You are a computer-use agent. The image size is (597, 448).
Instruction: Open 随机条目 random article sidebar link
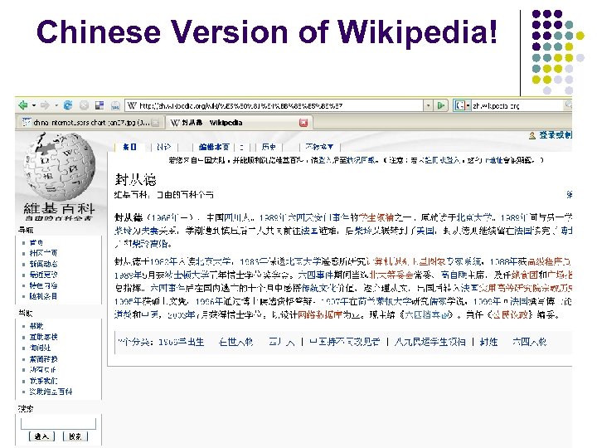[43, 296]
